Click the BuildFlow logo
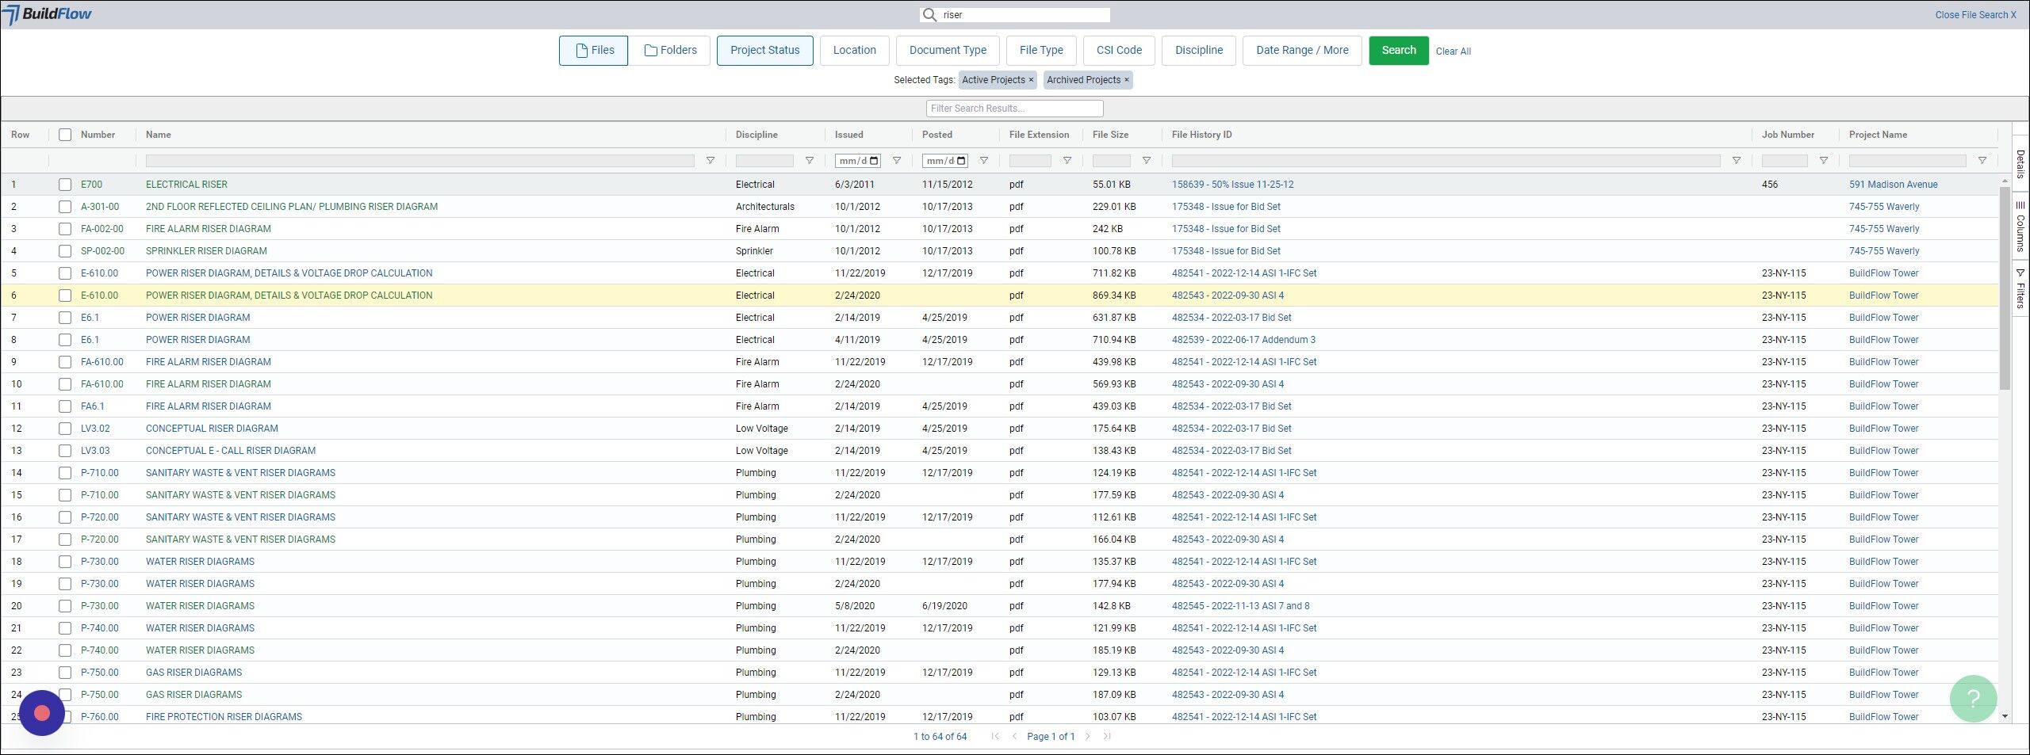Viewport: 2030px width, 755px height. pos(48,14)
